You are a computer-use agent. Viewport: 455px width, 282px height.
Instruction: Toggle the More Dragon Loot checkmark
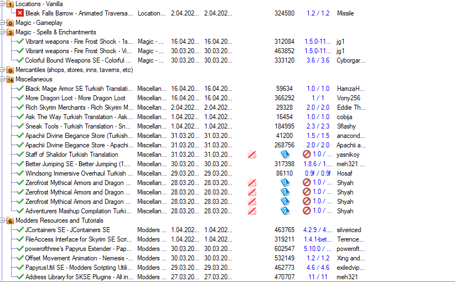point(20,98)
